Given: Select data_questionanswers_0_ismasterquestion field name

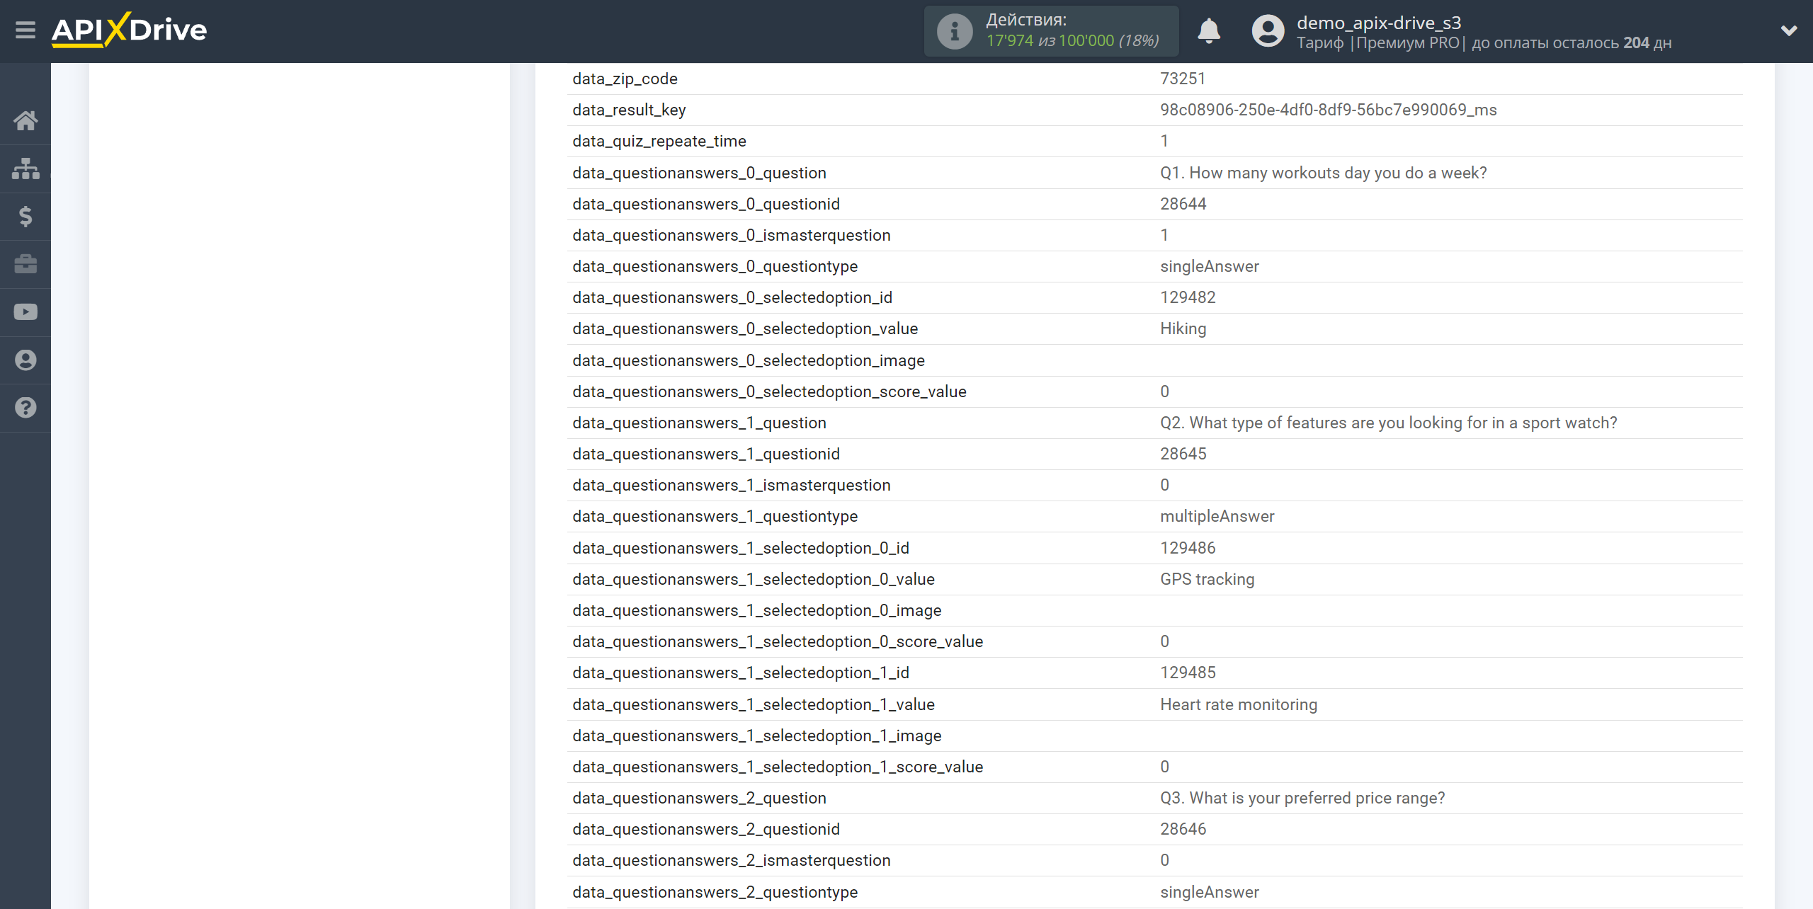Looking at the screenshot, I should click(x=731, y=235).
